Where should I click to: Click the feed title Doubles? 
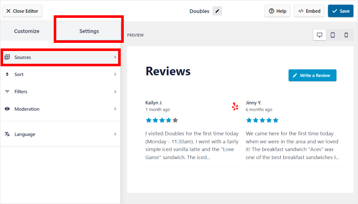pos(199,11)
